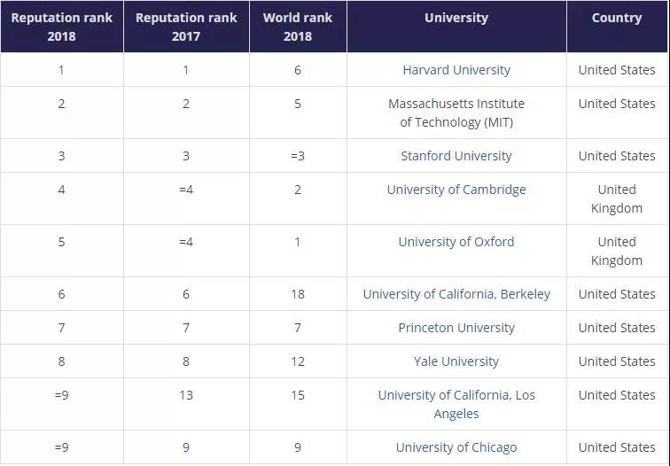670x466 pixels.
Task: Open University of California, Los Angeles link
Action: point(456,404)
